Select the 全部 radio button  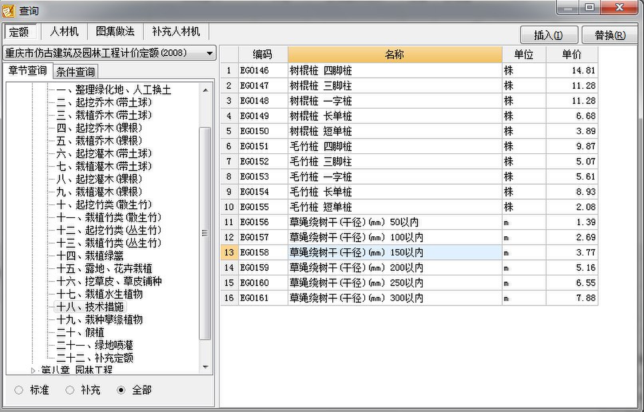coord(121,390)
